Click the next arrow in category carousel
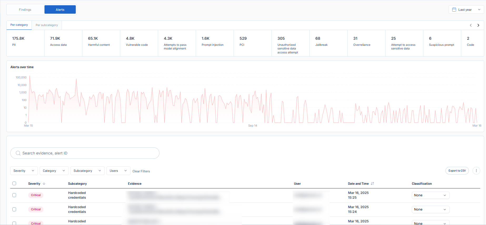Viewport: 486px width, 225px height. [x=478, y=25]
